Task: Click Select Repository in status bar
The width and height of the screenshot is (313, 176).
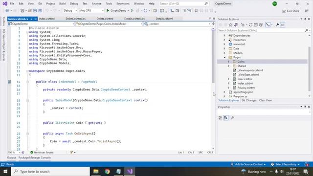Action: point(285,164)
